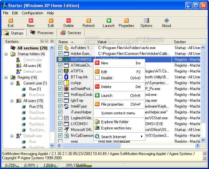This screenshot has height=169, width=209.
Task: Click the About toolbar icon
Action: 166,22
